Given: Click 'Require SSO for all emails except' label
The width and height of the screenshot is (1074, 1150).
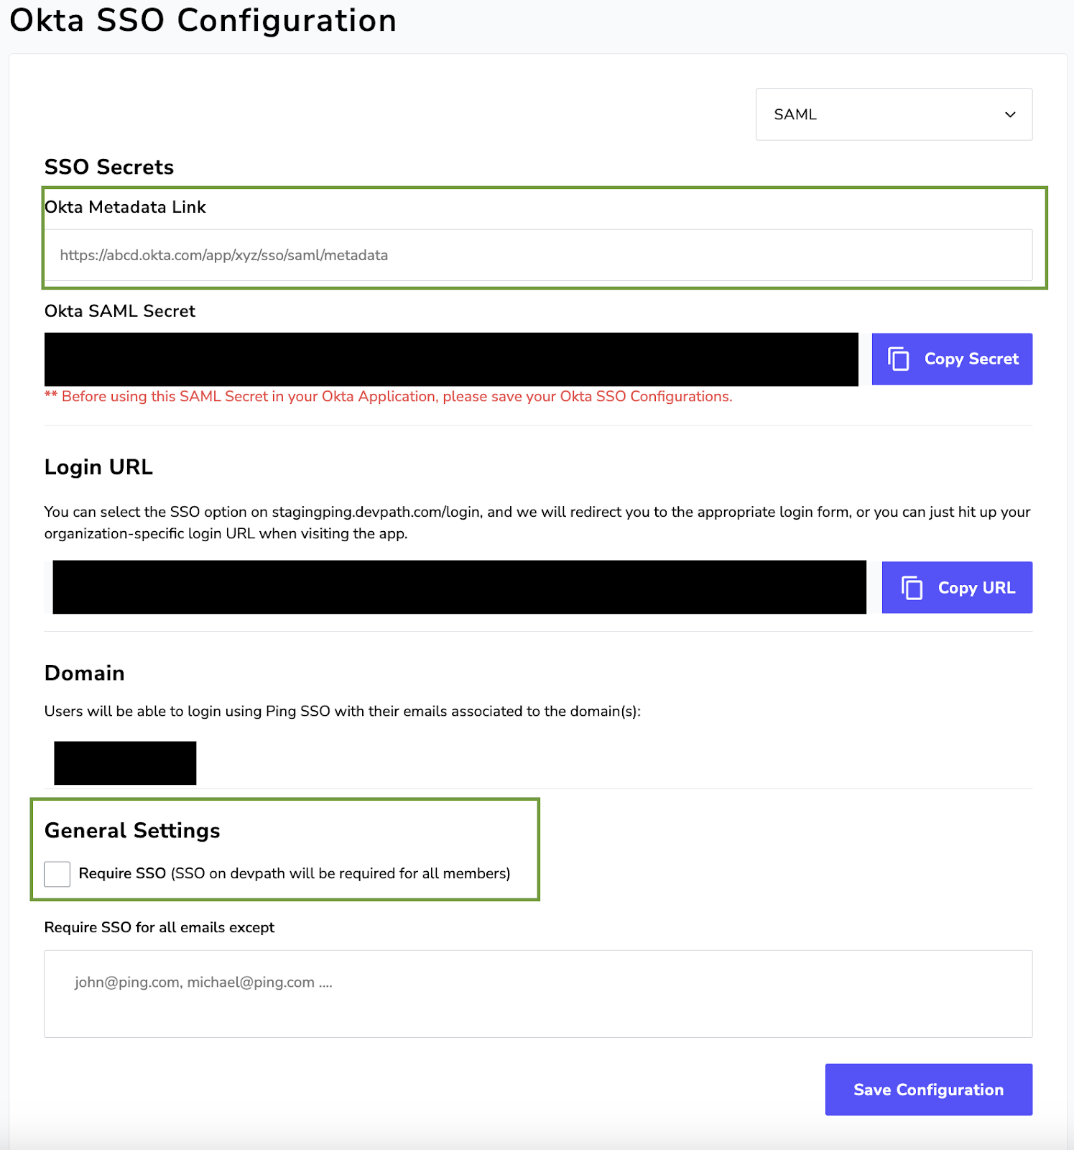Looking at the screenshot, I should coord(159,927).
